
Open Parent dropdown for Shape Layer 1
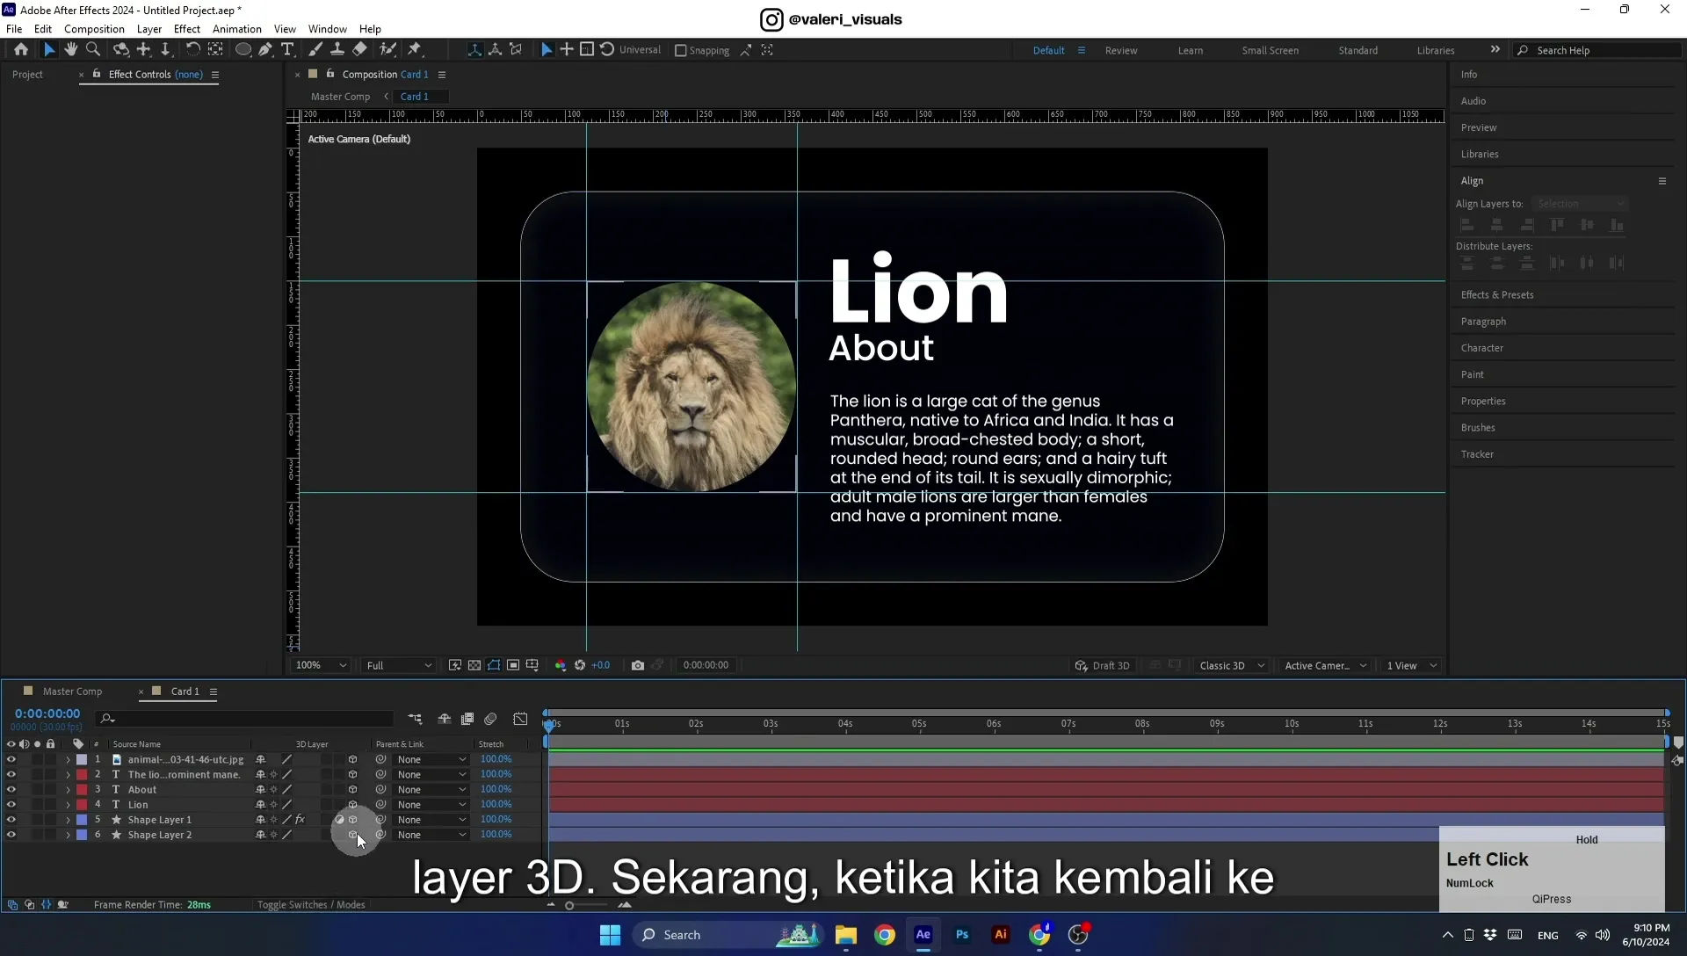click(x=431, y=820)
